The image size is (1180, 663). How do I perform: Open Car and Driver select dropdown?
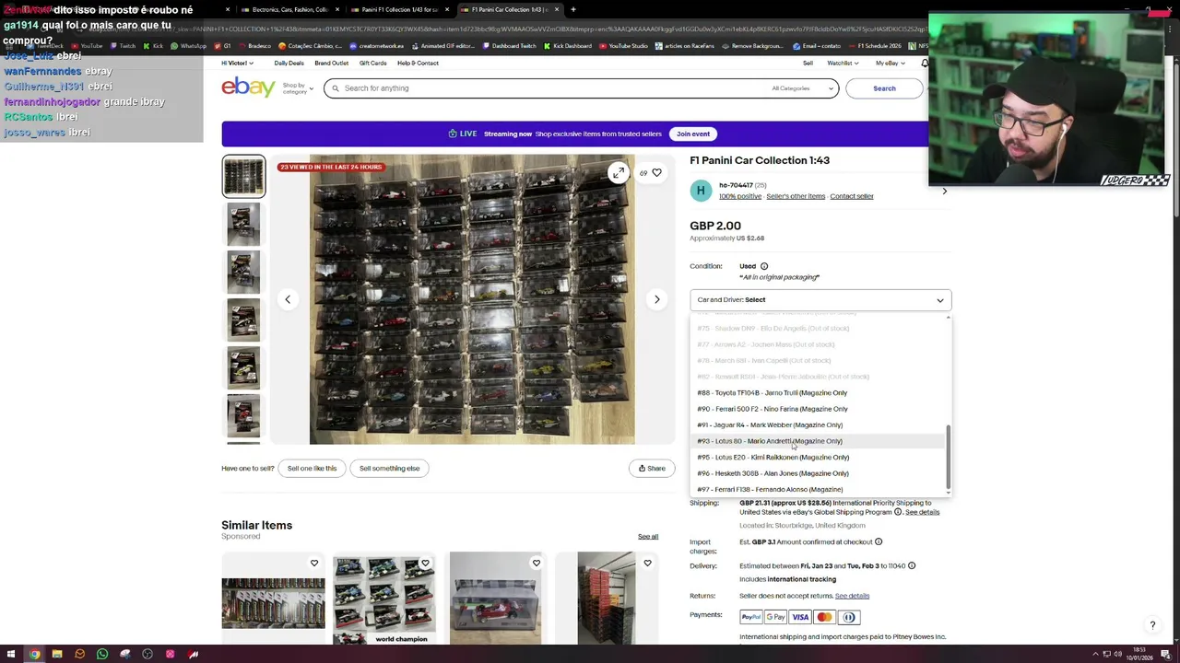pyautogui.click(x=820, y=299)
